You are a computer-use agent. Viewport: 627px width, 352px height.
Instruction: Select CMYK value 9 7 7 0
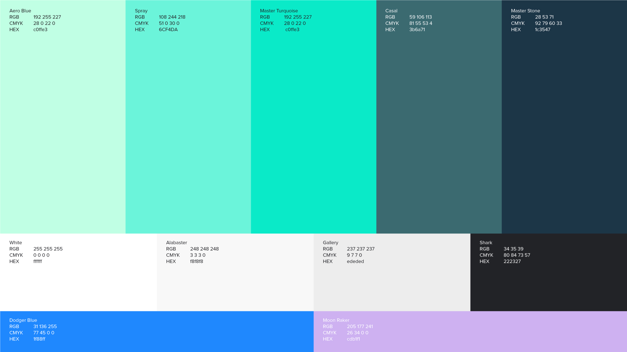coord(354,255)
